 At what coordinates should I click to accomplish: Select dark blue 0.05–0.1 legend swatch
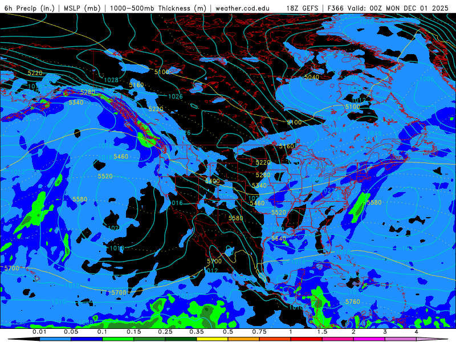87,339
